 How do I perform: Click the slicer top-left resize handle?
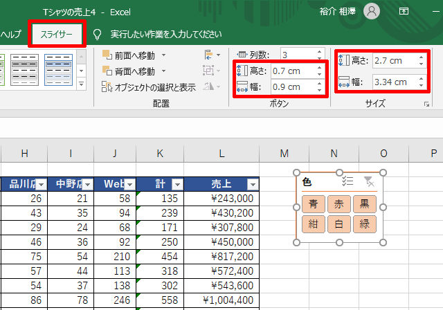(x=296, y=172)
